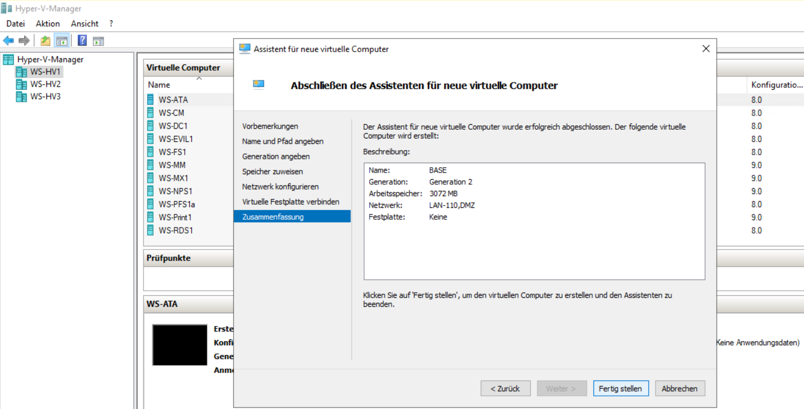Select WS-PFS1a row name in VM list
The height and width of the screenshot is (409, 804).
(177, 204)
